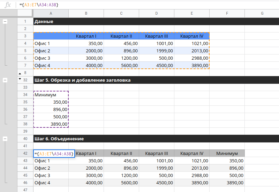This screenshot has height=192, width=279.
Task: Collapse the Шаг 5 row group
Action: 5,80
